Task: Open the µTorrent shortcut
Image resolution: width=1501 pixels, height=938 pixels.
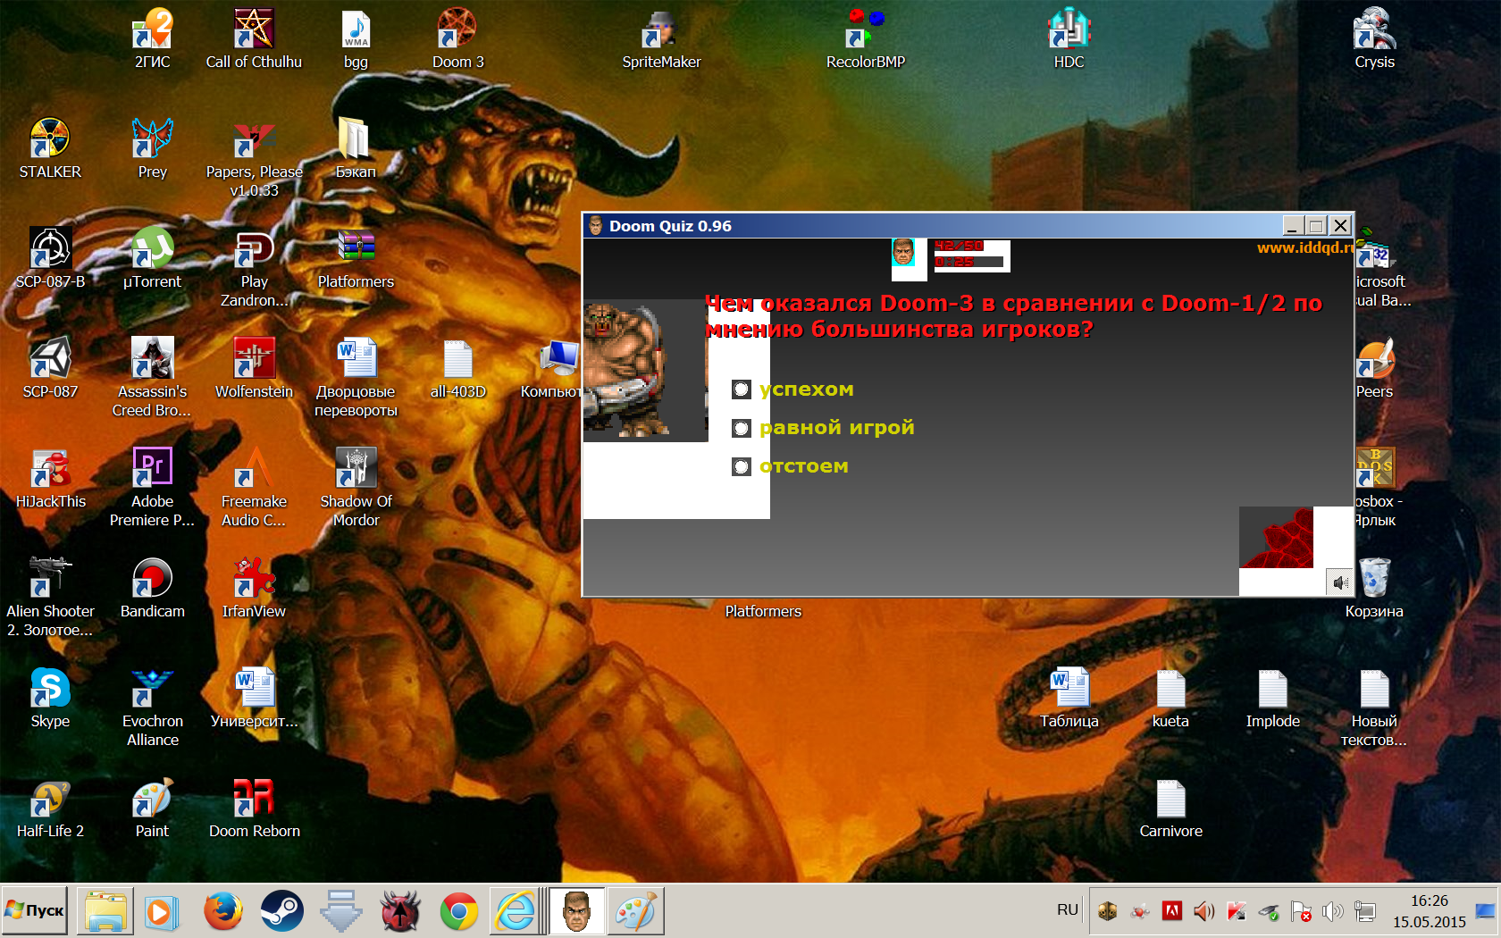Action: coord(152,259)
